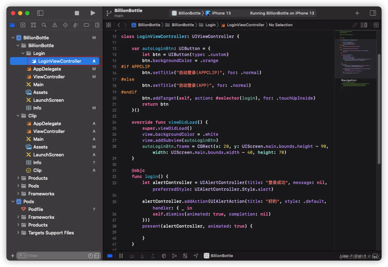Click LoginViewController breadcrumb

[x=243, y=25]
